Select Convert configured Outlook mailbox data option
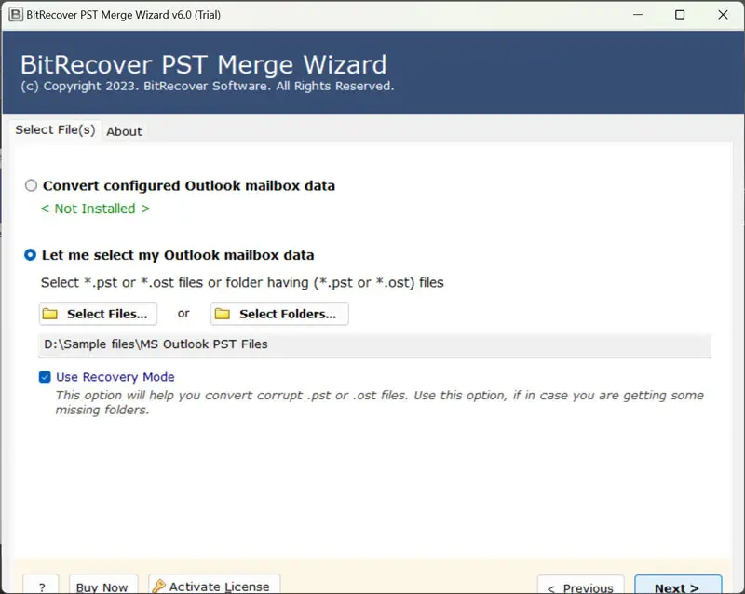Viewport: 745px width, 594px height. tap(32, 185)
